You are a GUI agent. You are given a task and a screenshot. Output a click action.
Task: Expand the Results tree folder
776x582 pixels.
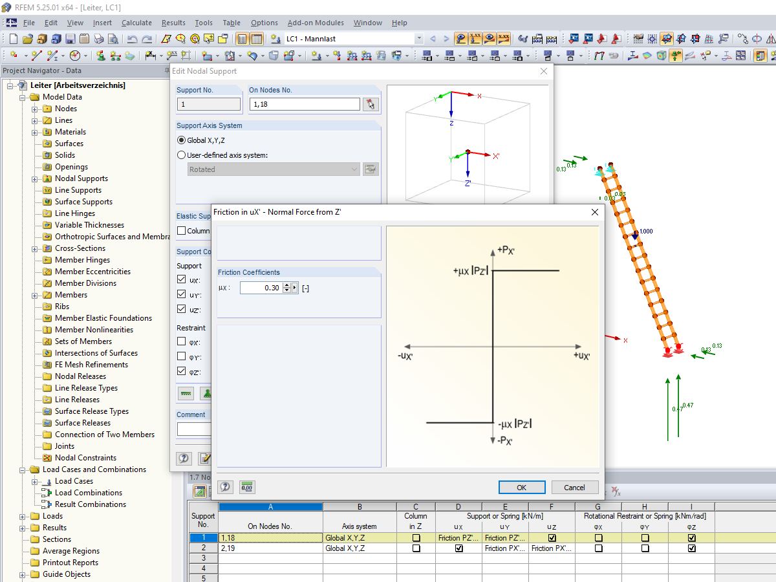[23, 528]
